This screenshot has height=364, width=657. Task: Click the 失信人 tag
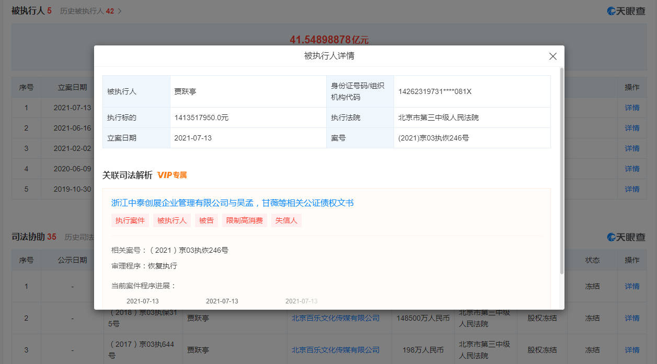(x=286, y=220)
